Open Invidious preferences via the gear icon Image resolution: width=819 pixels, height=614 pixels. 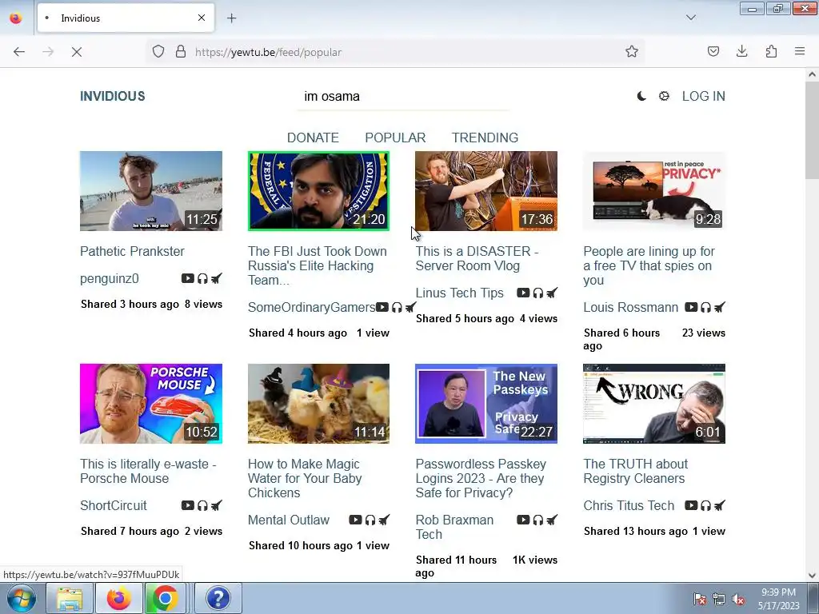[x=664, y=96]
